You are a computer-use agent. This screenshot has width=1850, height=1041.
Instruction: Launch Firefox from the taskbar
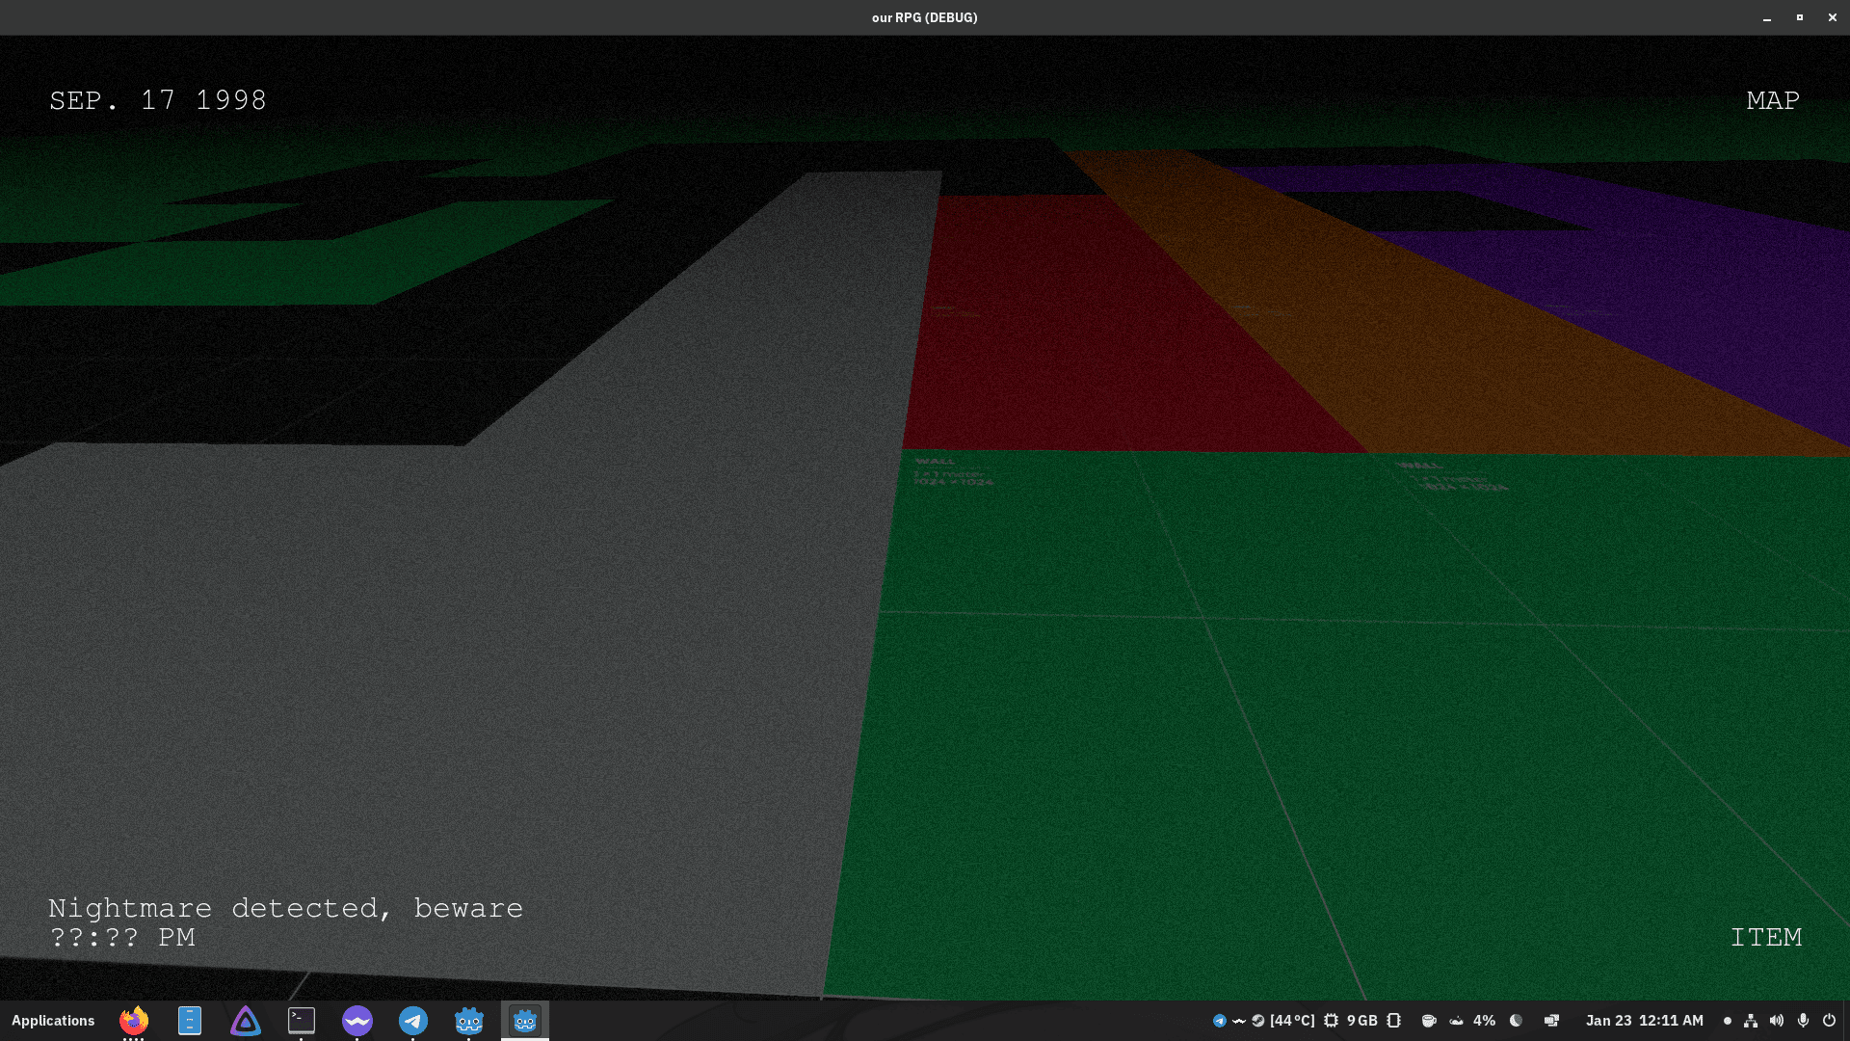point(134,1020)
